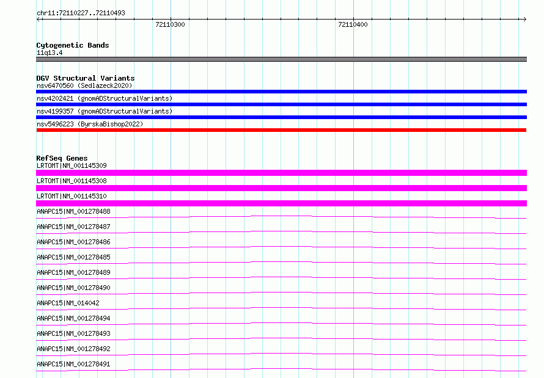544x378 pixels.
Task: Click the intron line of ANAPC15 NM_001278488
Action: click(281, 217)
